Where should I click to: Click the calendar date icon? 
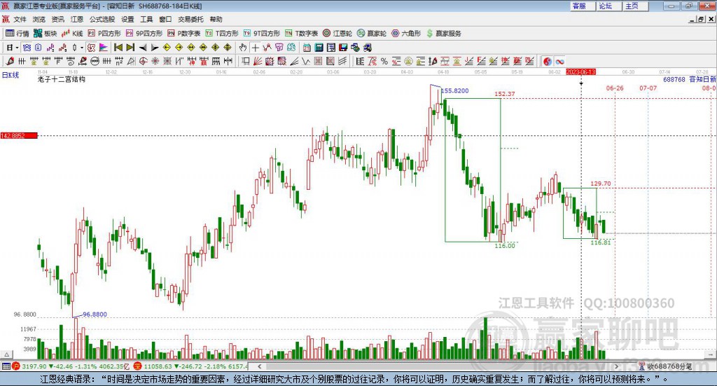point(307,48)
